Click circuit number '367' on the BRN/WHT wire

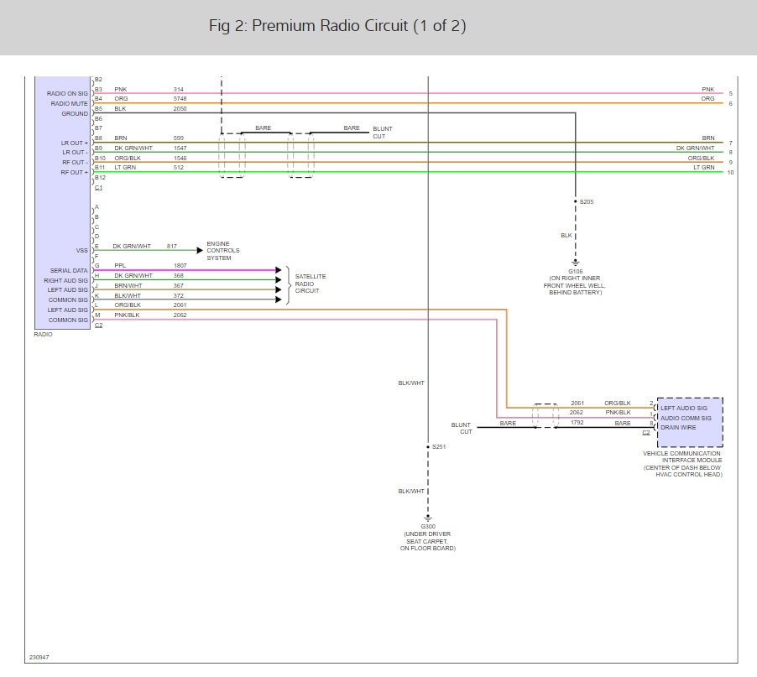click(x=179, y=286)
